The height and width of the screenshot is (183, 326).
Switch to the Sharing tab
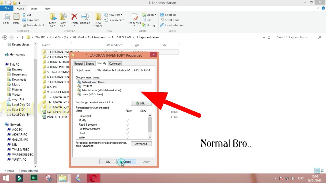[90, 64]
